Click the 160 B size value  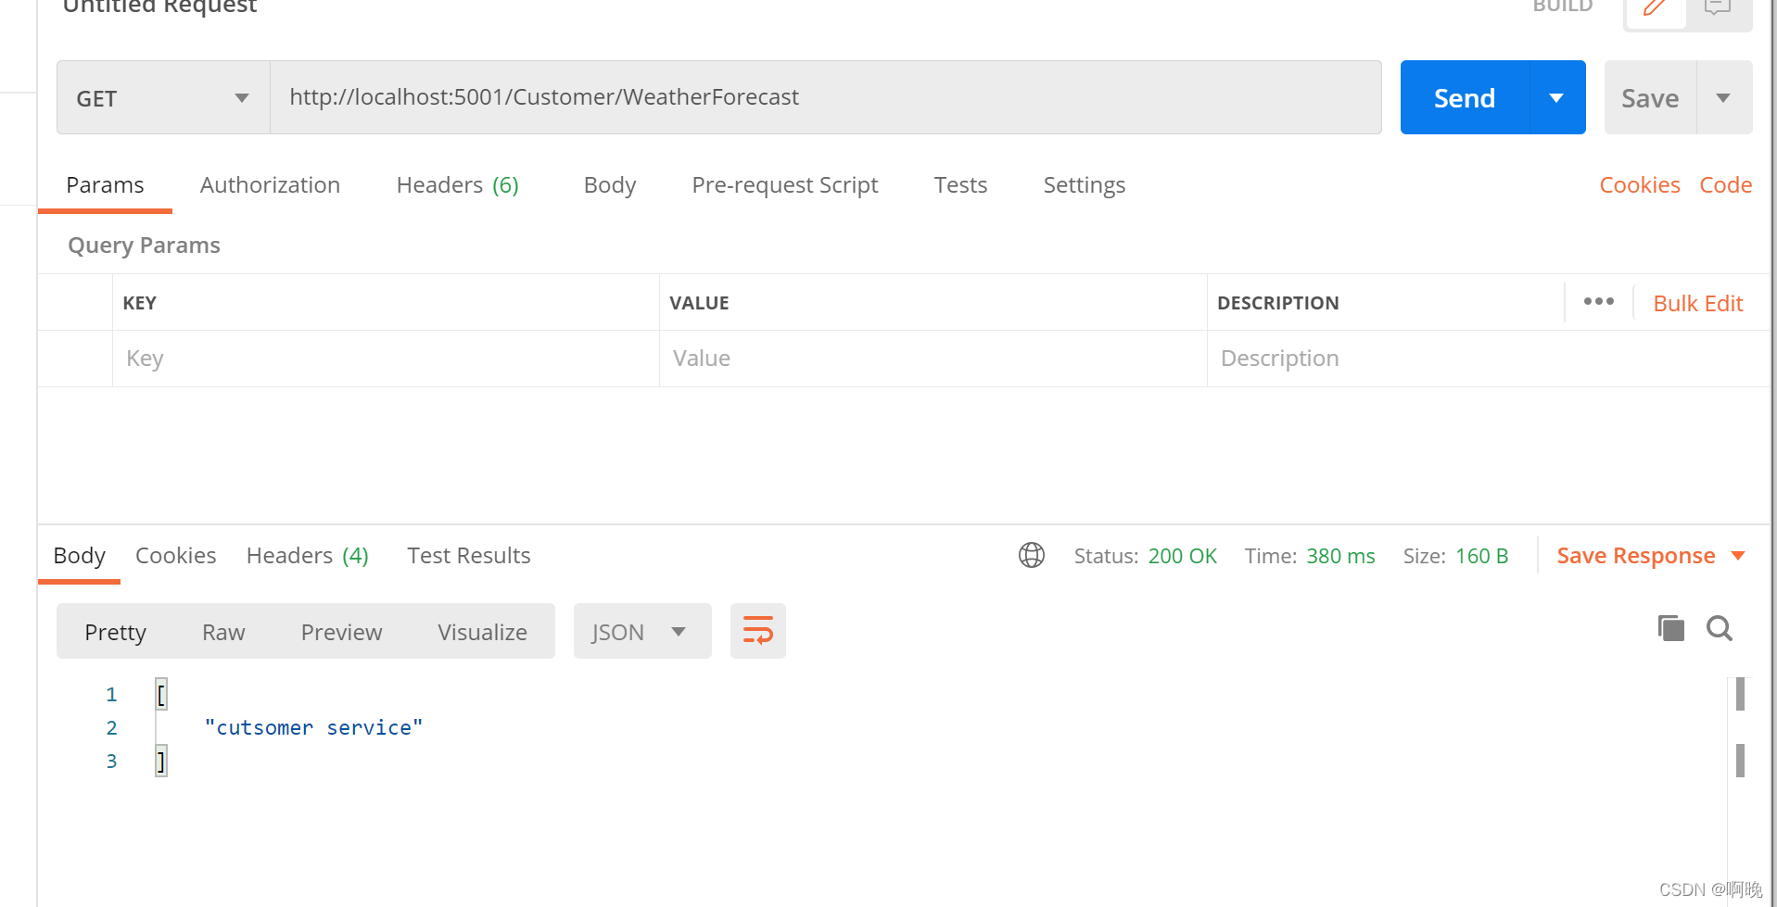coord(1481,556)
